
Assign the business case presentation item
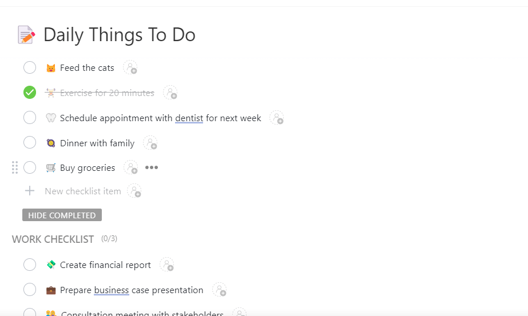pyautogui.click(x=219, y=290)
